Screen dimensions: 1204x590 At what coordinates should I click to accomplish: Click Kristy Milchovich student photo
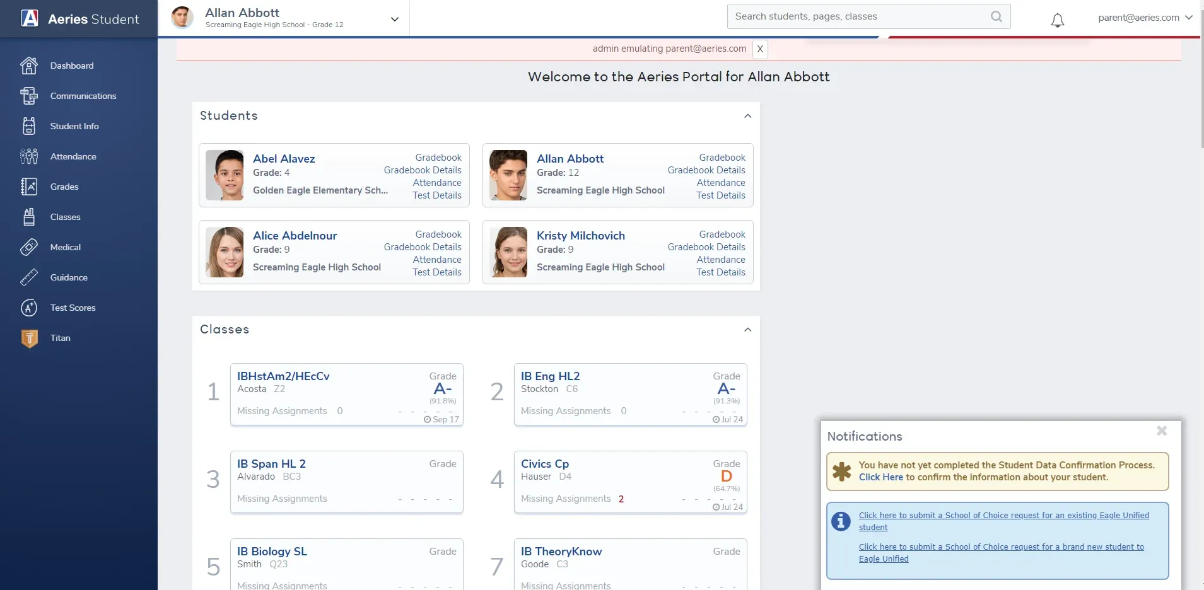coord(508,252)
